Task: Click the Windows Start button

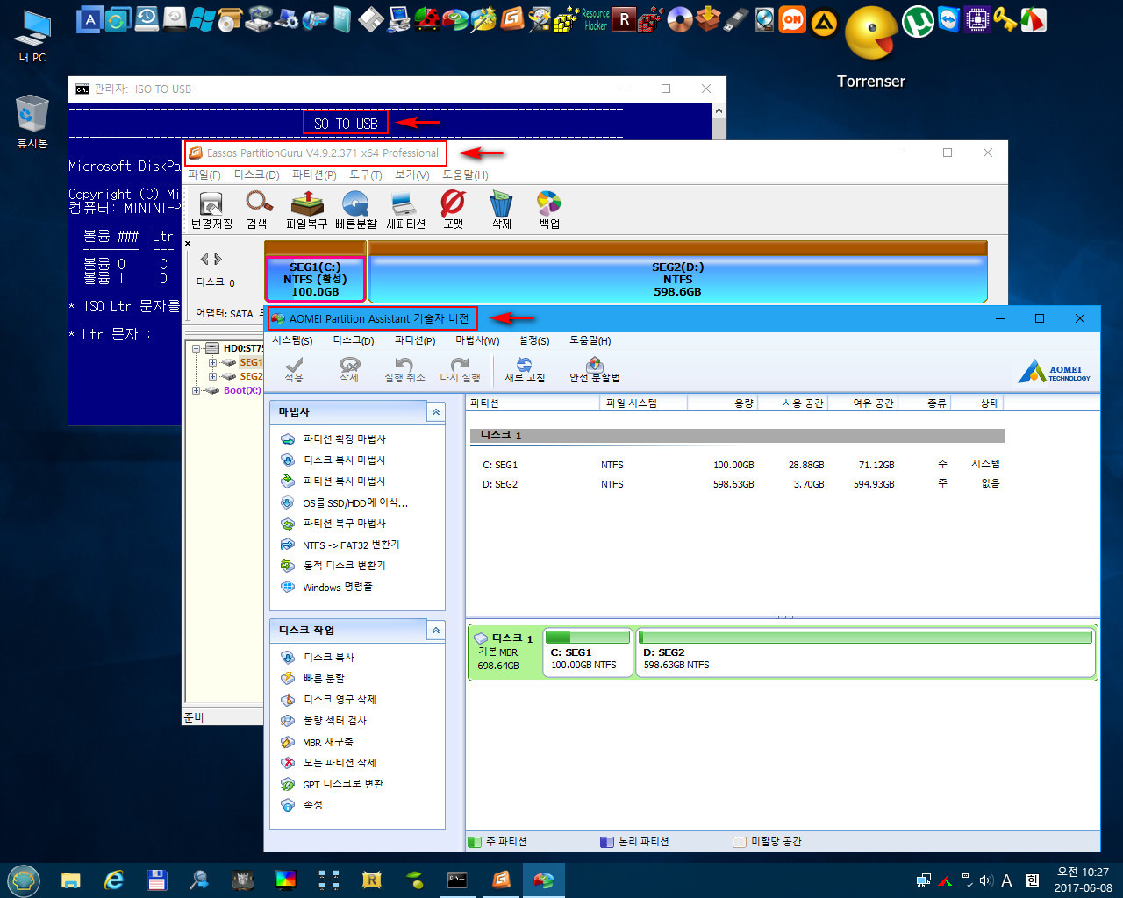Action: (x=24, y=880)
